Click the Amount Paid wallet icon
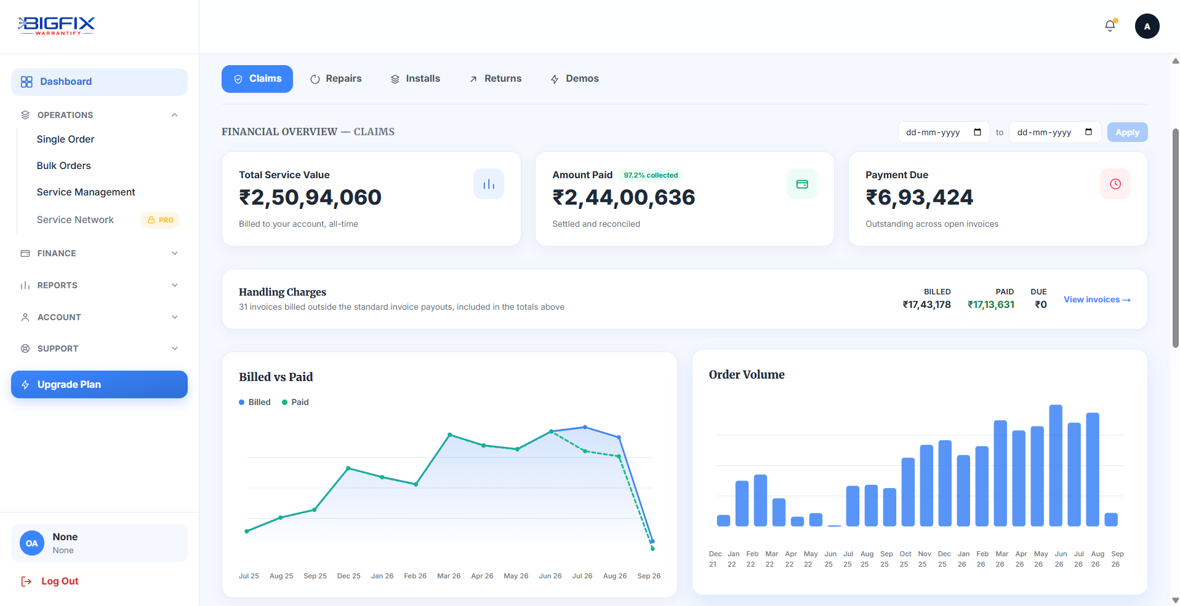Screen dimensions: 1180x606 click(802, 184)
